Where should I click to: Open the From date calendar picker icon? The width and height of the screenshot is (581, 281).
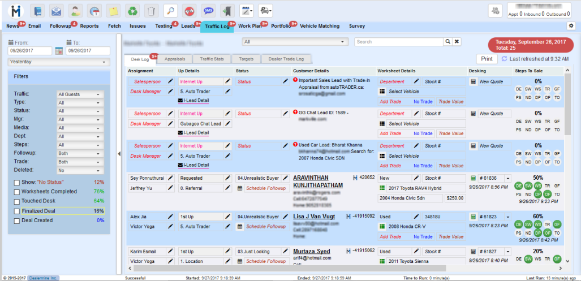point(59,51)
